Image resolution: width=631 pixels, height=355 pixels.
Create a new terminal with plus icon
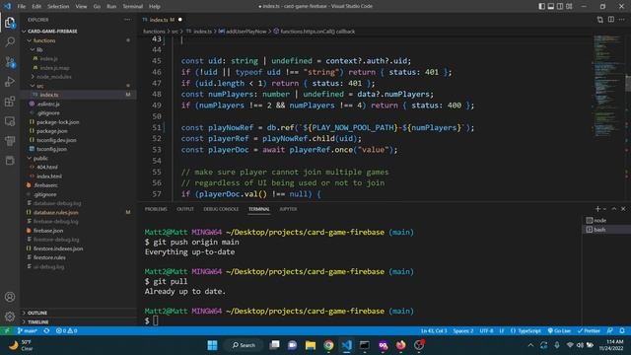[x=597, y=209]
